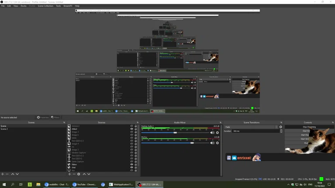The height and width of the screenshot is (188, 335).
Task: Open Desktop Audio 2 settings gear
Action: pyautogui.click(x=217, y=133)
